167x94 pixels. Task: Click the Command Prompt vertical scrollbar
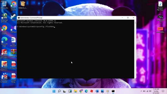pos(135,49)
